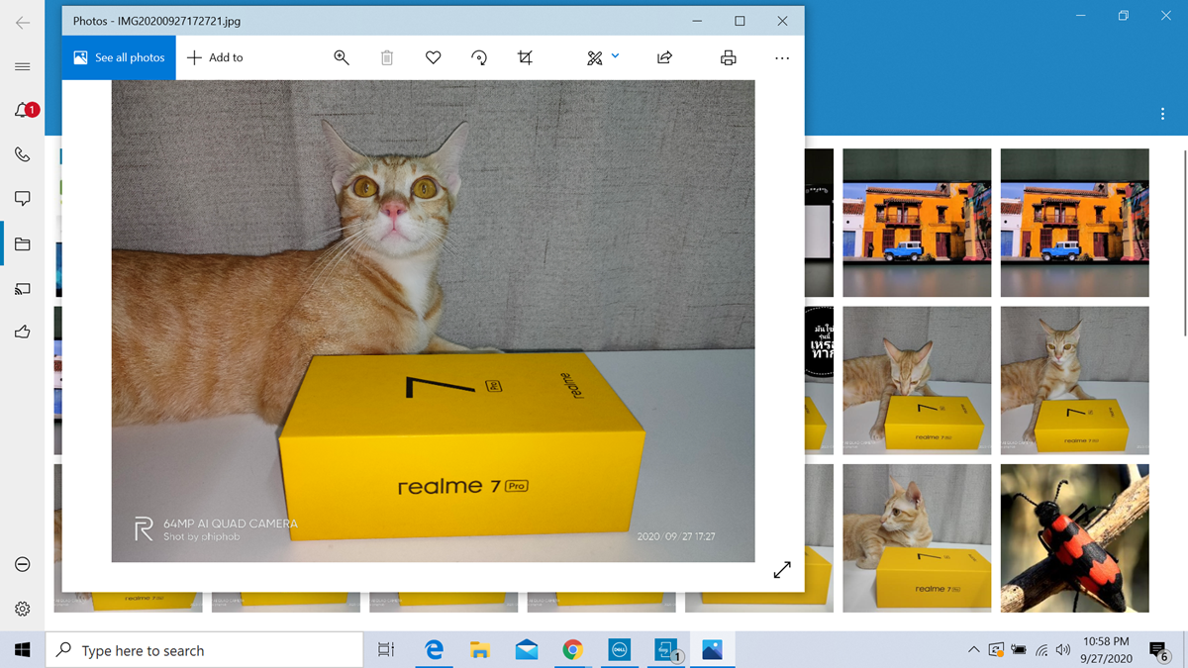Open Action Center with 6 notifications
1188x668 pixels.
(1159, 650)
